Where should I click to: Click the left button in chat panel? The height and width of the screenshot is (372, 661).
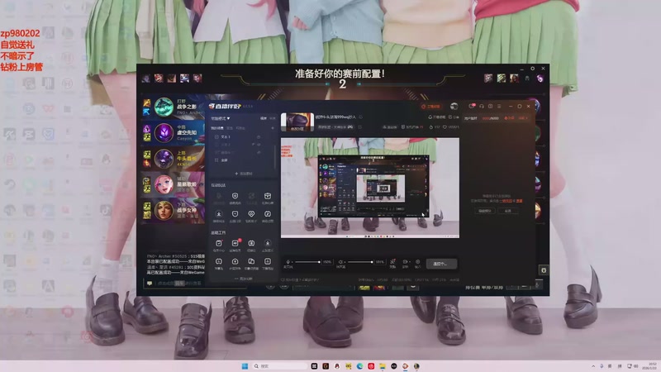(x=484, y=211)
